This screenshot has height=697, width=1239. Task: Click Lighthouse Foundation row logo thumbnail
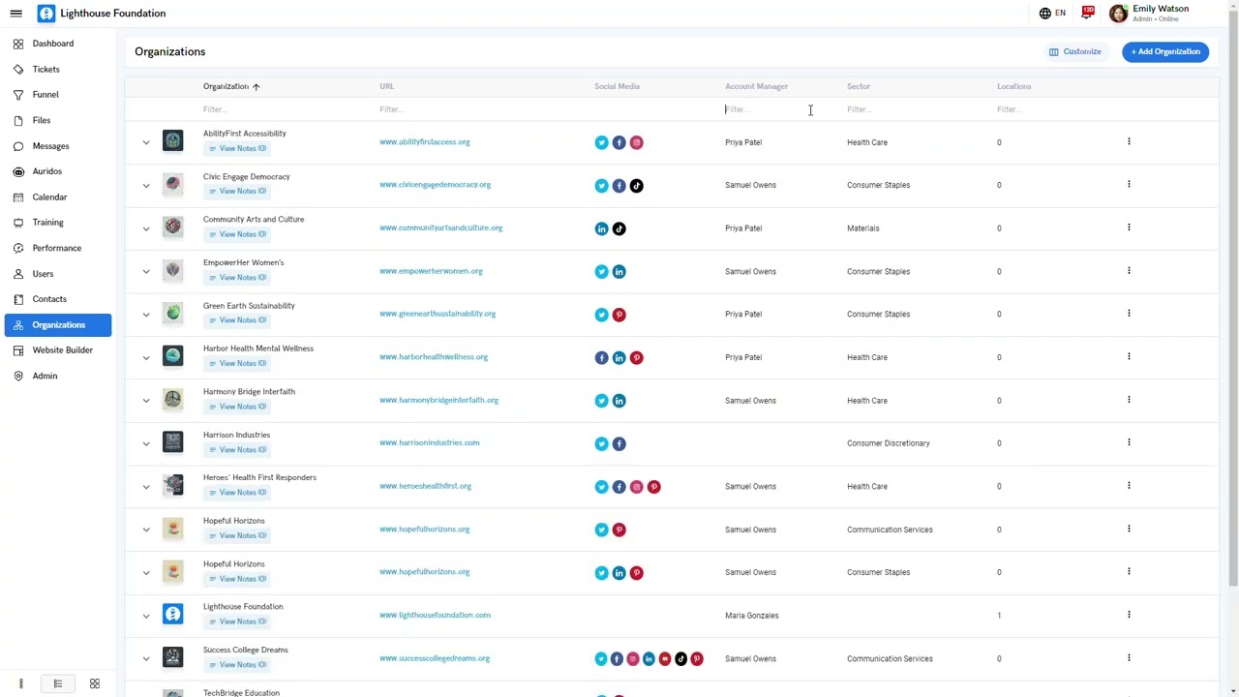point(172,615)
